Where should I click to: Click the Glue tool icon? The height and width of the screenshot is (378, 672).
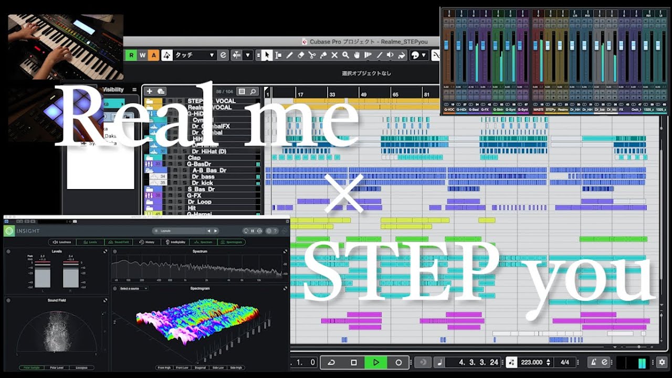323,55
